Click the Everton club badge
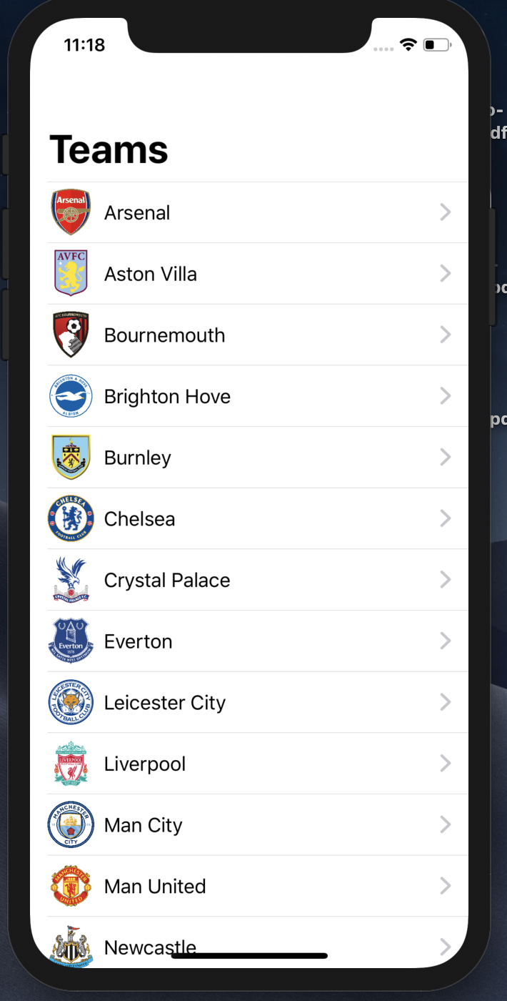Image resolution: width=507 pixels, height=1001 pixels. (71, 641)
